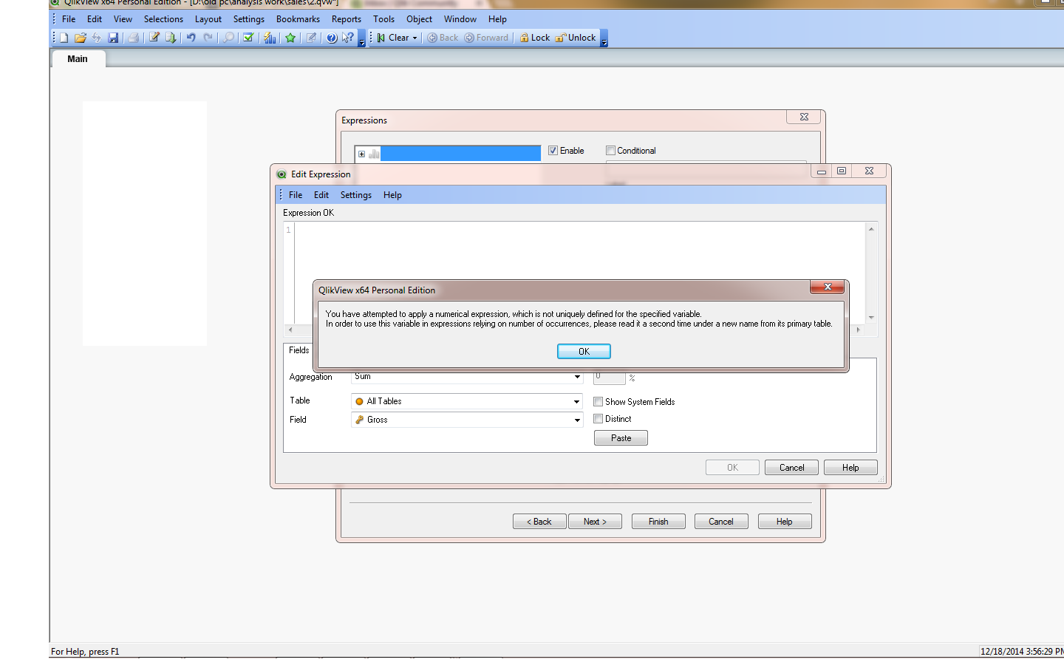Click the Refresh icon beside Open
This screenshot has width=1064, height=665.
[x=97, y=38]
